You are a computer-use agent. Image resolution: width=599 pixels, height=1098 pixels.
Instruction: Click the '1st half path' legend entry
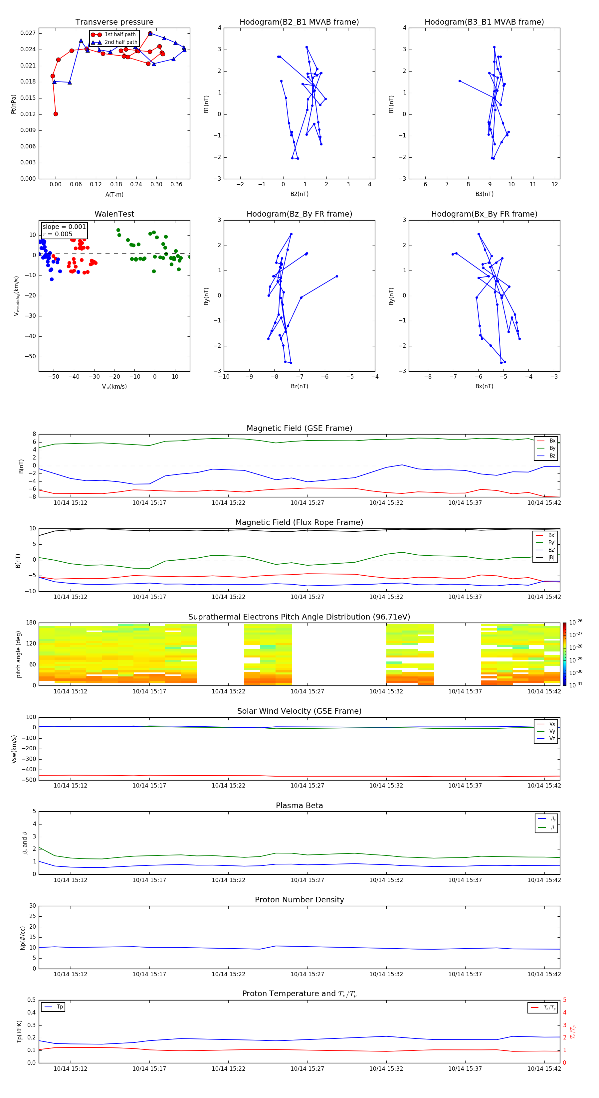(114, 35)
